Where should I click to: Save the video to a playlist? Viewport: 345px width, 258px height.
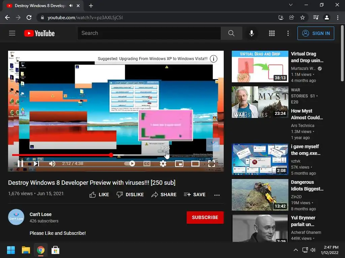tap(195, 195)
